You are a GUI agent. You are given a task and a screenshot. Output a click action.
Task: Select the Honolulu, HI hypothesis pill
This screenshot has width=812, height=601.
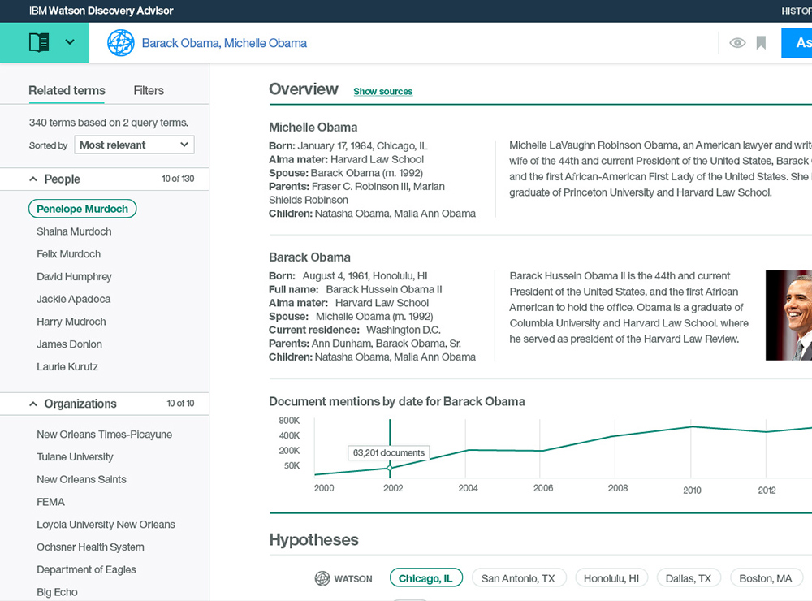click(611, 577)
